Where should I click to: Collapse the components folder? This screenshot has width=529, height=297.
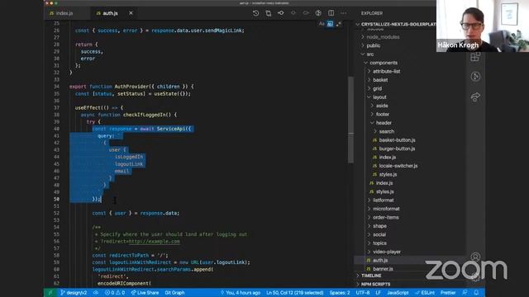(384, 63)
